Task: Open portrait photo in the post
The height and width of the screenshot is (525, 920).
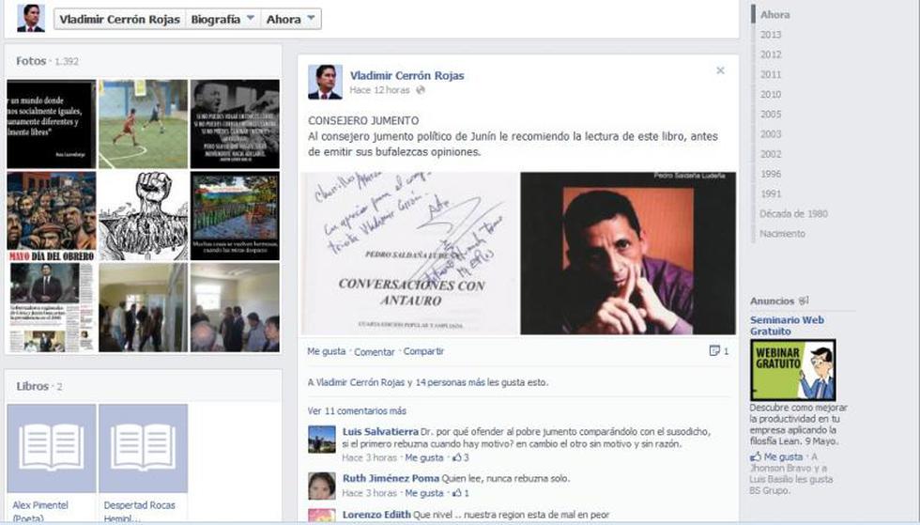Action: coord(628,253)
